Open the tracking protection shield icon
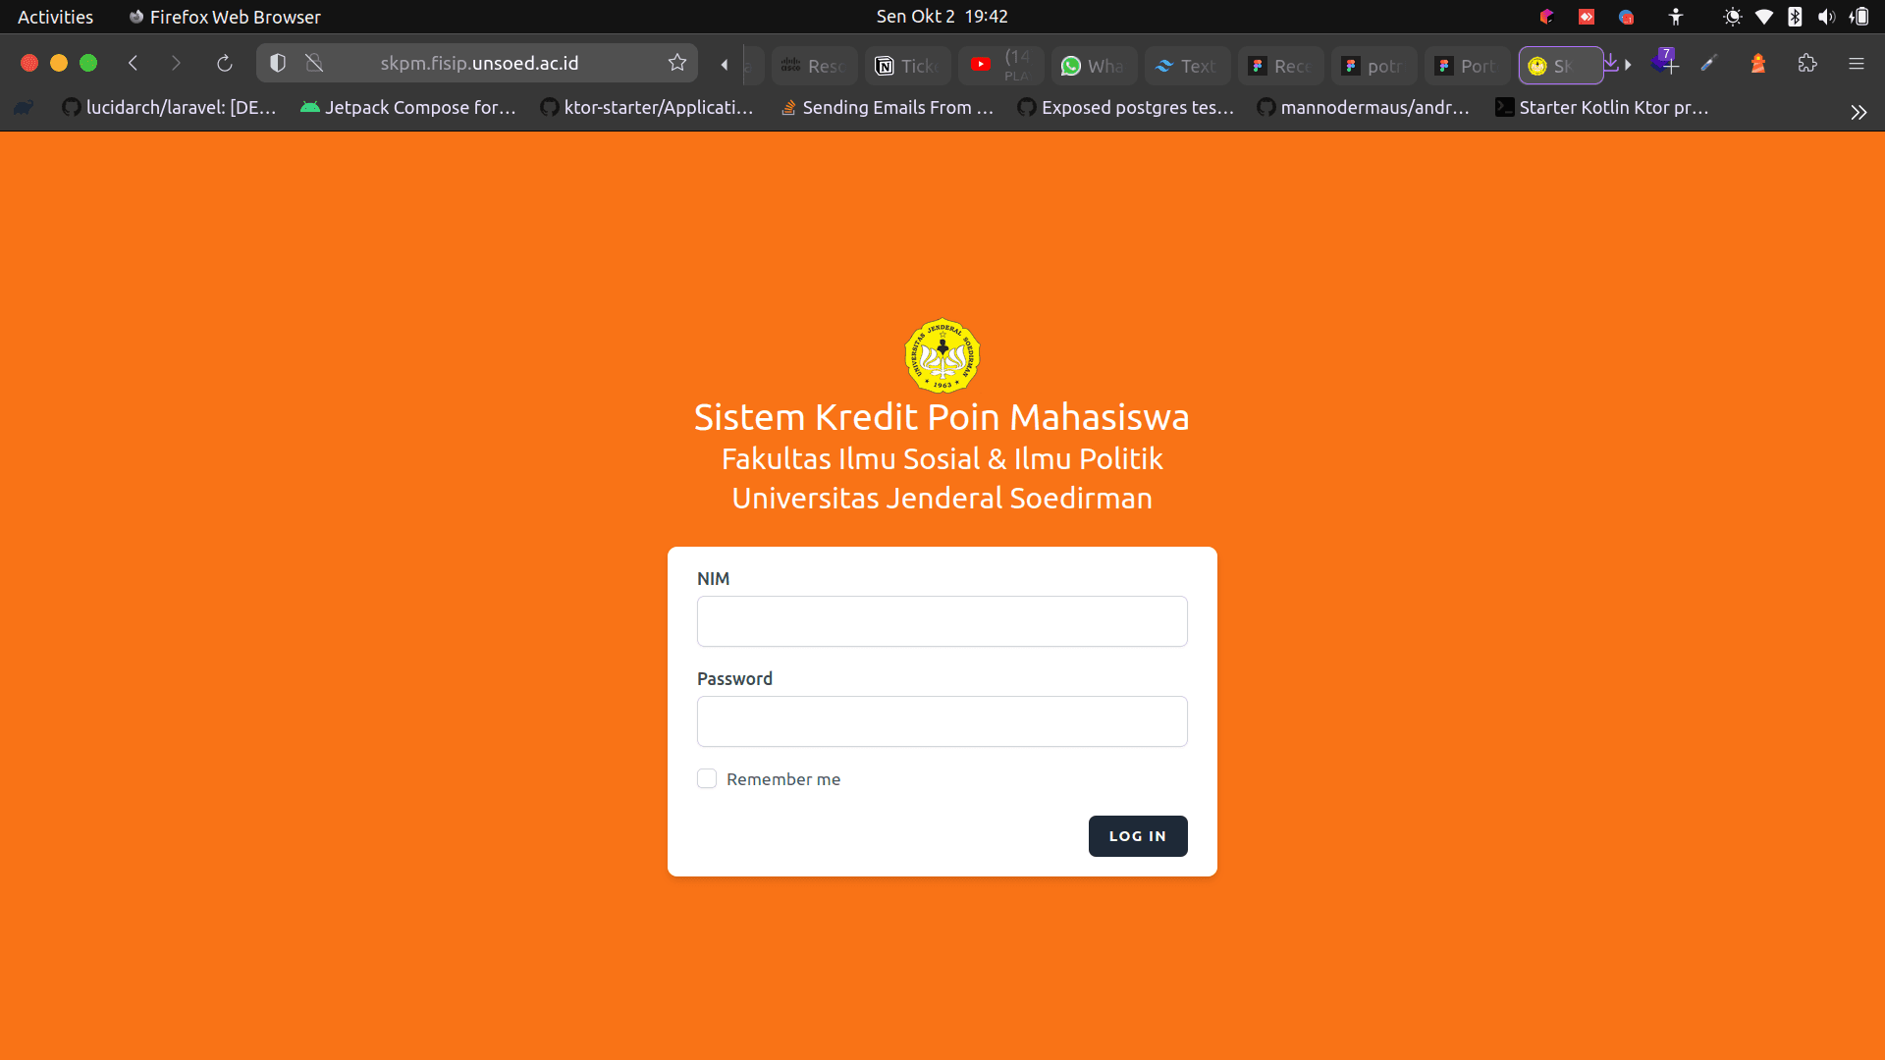 click(x=278, y=64)
